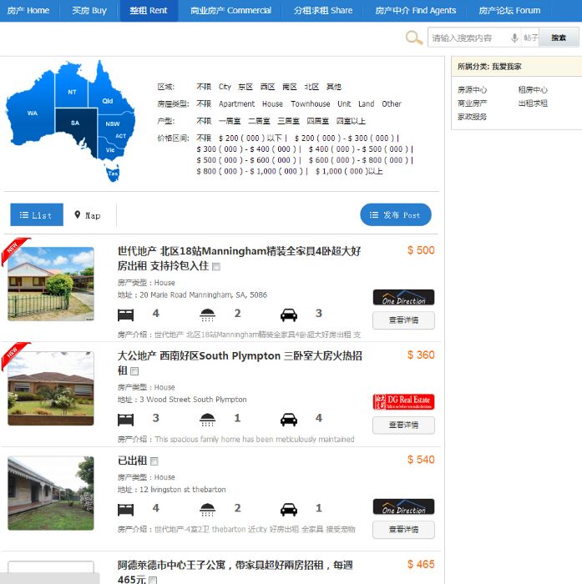
Task: Tick checkbox next to 465元 listing title
Action: 153,581
